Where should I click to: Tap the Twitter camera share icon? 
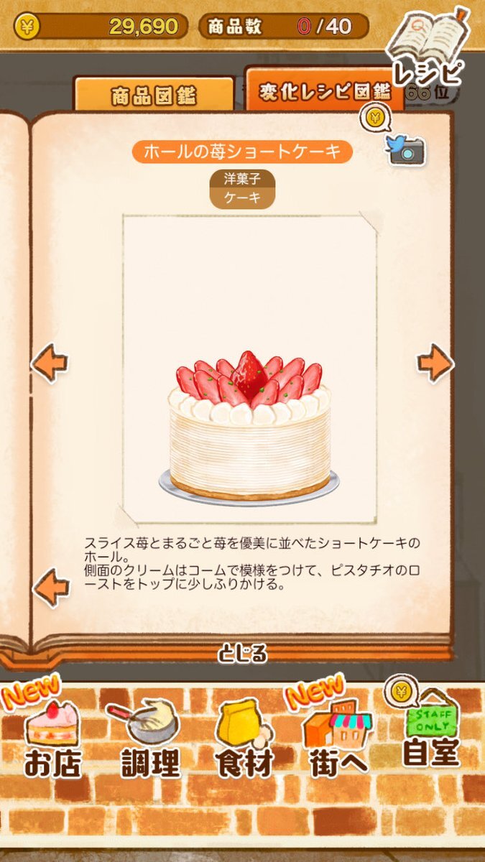coord(406,149)
